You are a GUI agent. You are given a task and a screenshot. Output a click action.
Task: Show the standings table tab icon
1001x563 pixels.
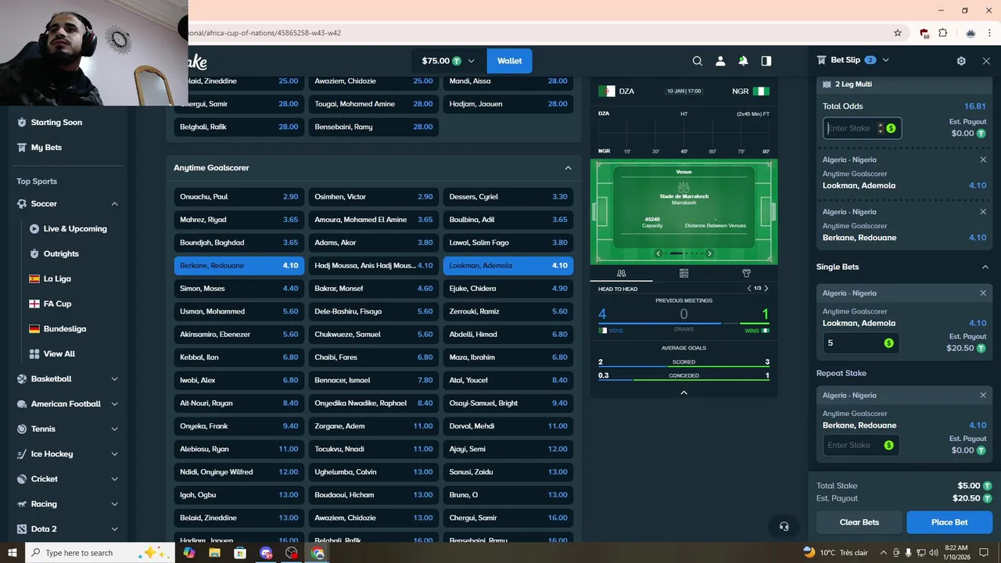click(684, 274)
